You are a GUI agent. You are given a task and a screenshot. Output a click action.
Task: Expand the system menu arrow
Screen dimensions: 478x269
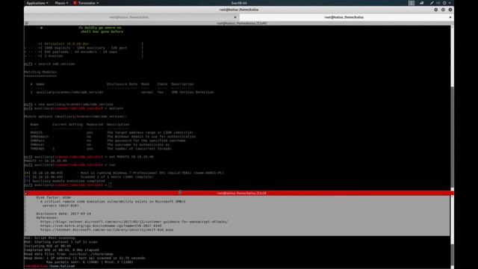click(450, 3)
